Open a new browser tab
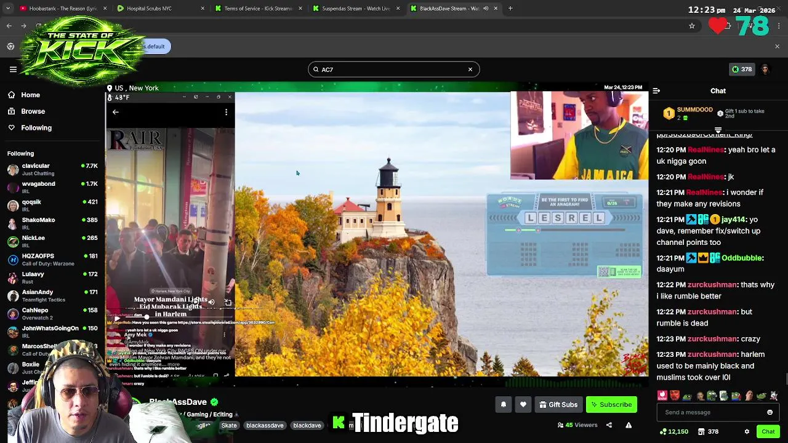 point(510,9)
